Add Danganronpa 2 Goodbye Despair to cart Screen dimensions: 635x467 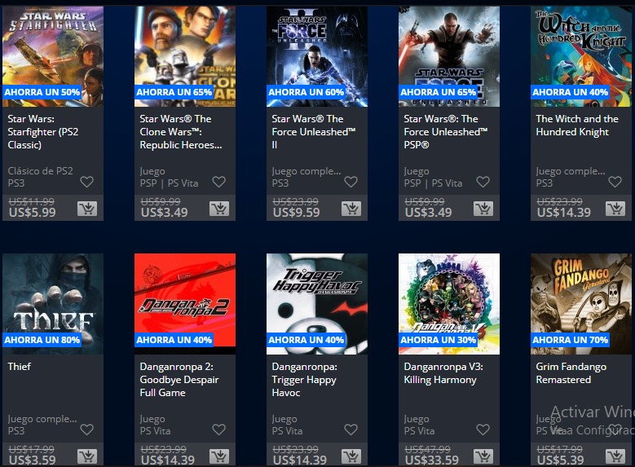[219, 456]
